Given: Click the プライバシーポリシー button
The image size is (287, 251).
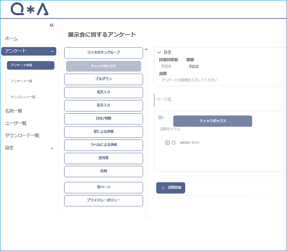Looking at the screenshot, I should [x=103, y=200].
